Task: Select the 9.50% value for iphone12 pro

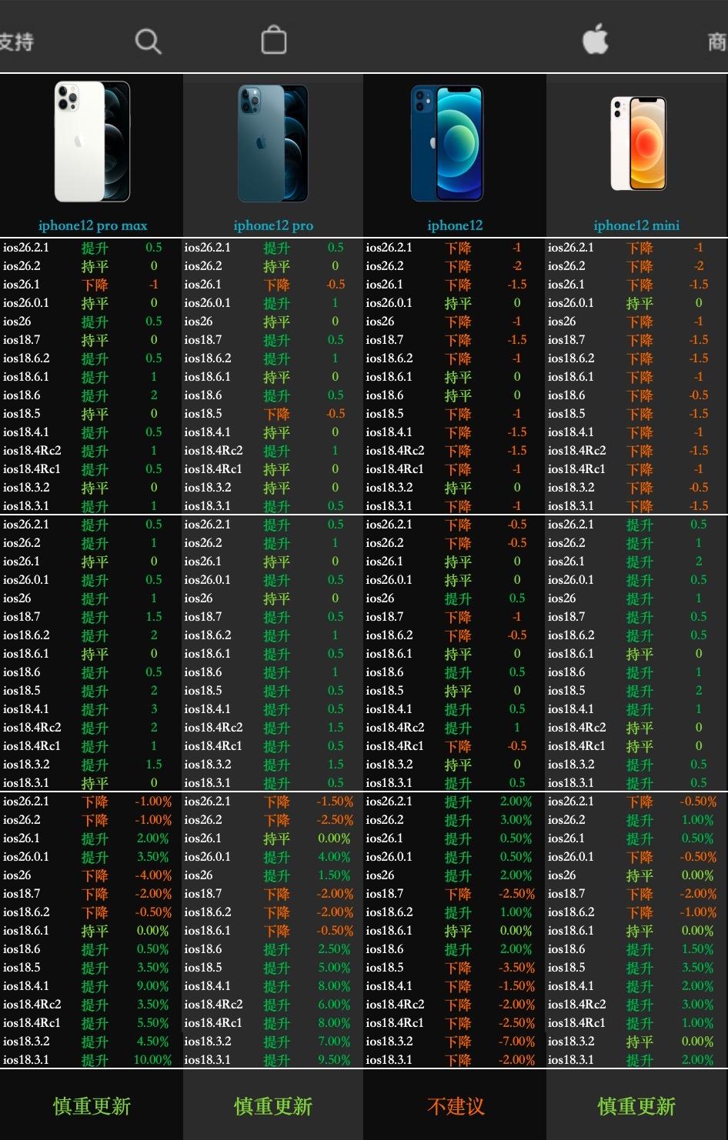Action: coord(334,1060)
